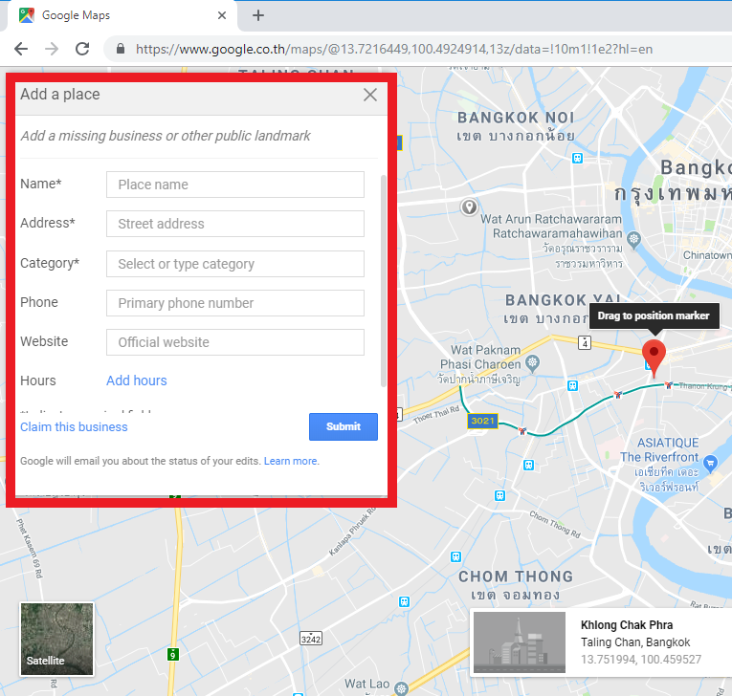
Task: Switch to Satellite view thumbnail
Action: [57, 639]
